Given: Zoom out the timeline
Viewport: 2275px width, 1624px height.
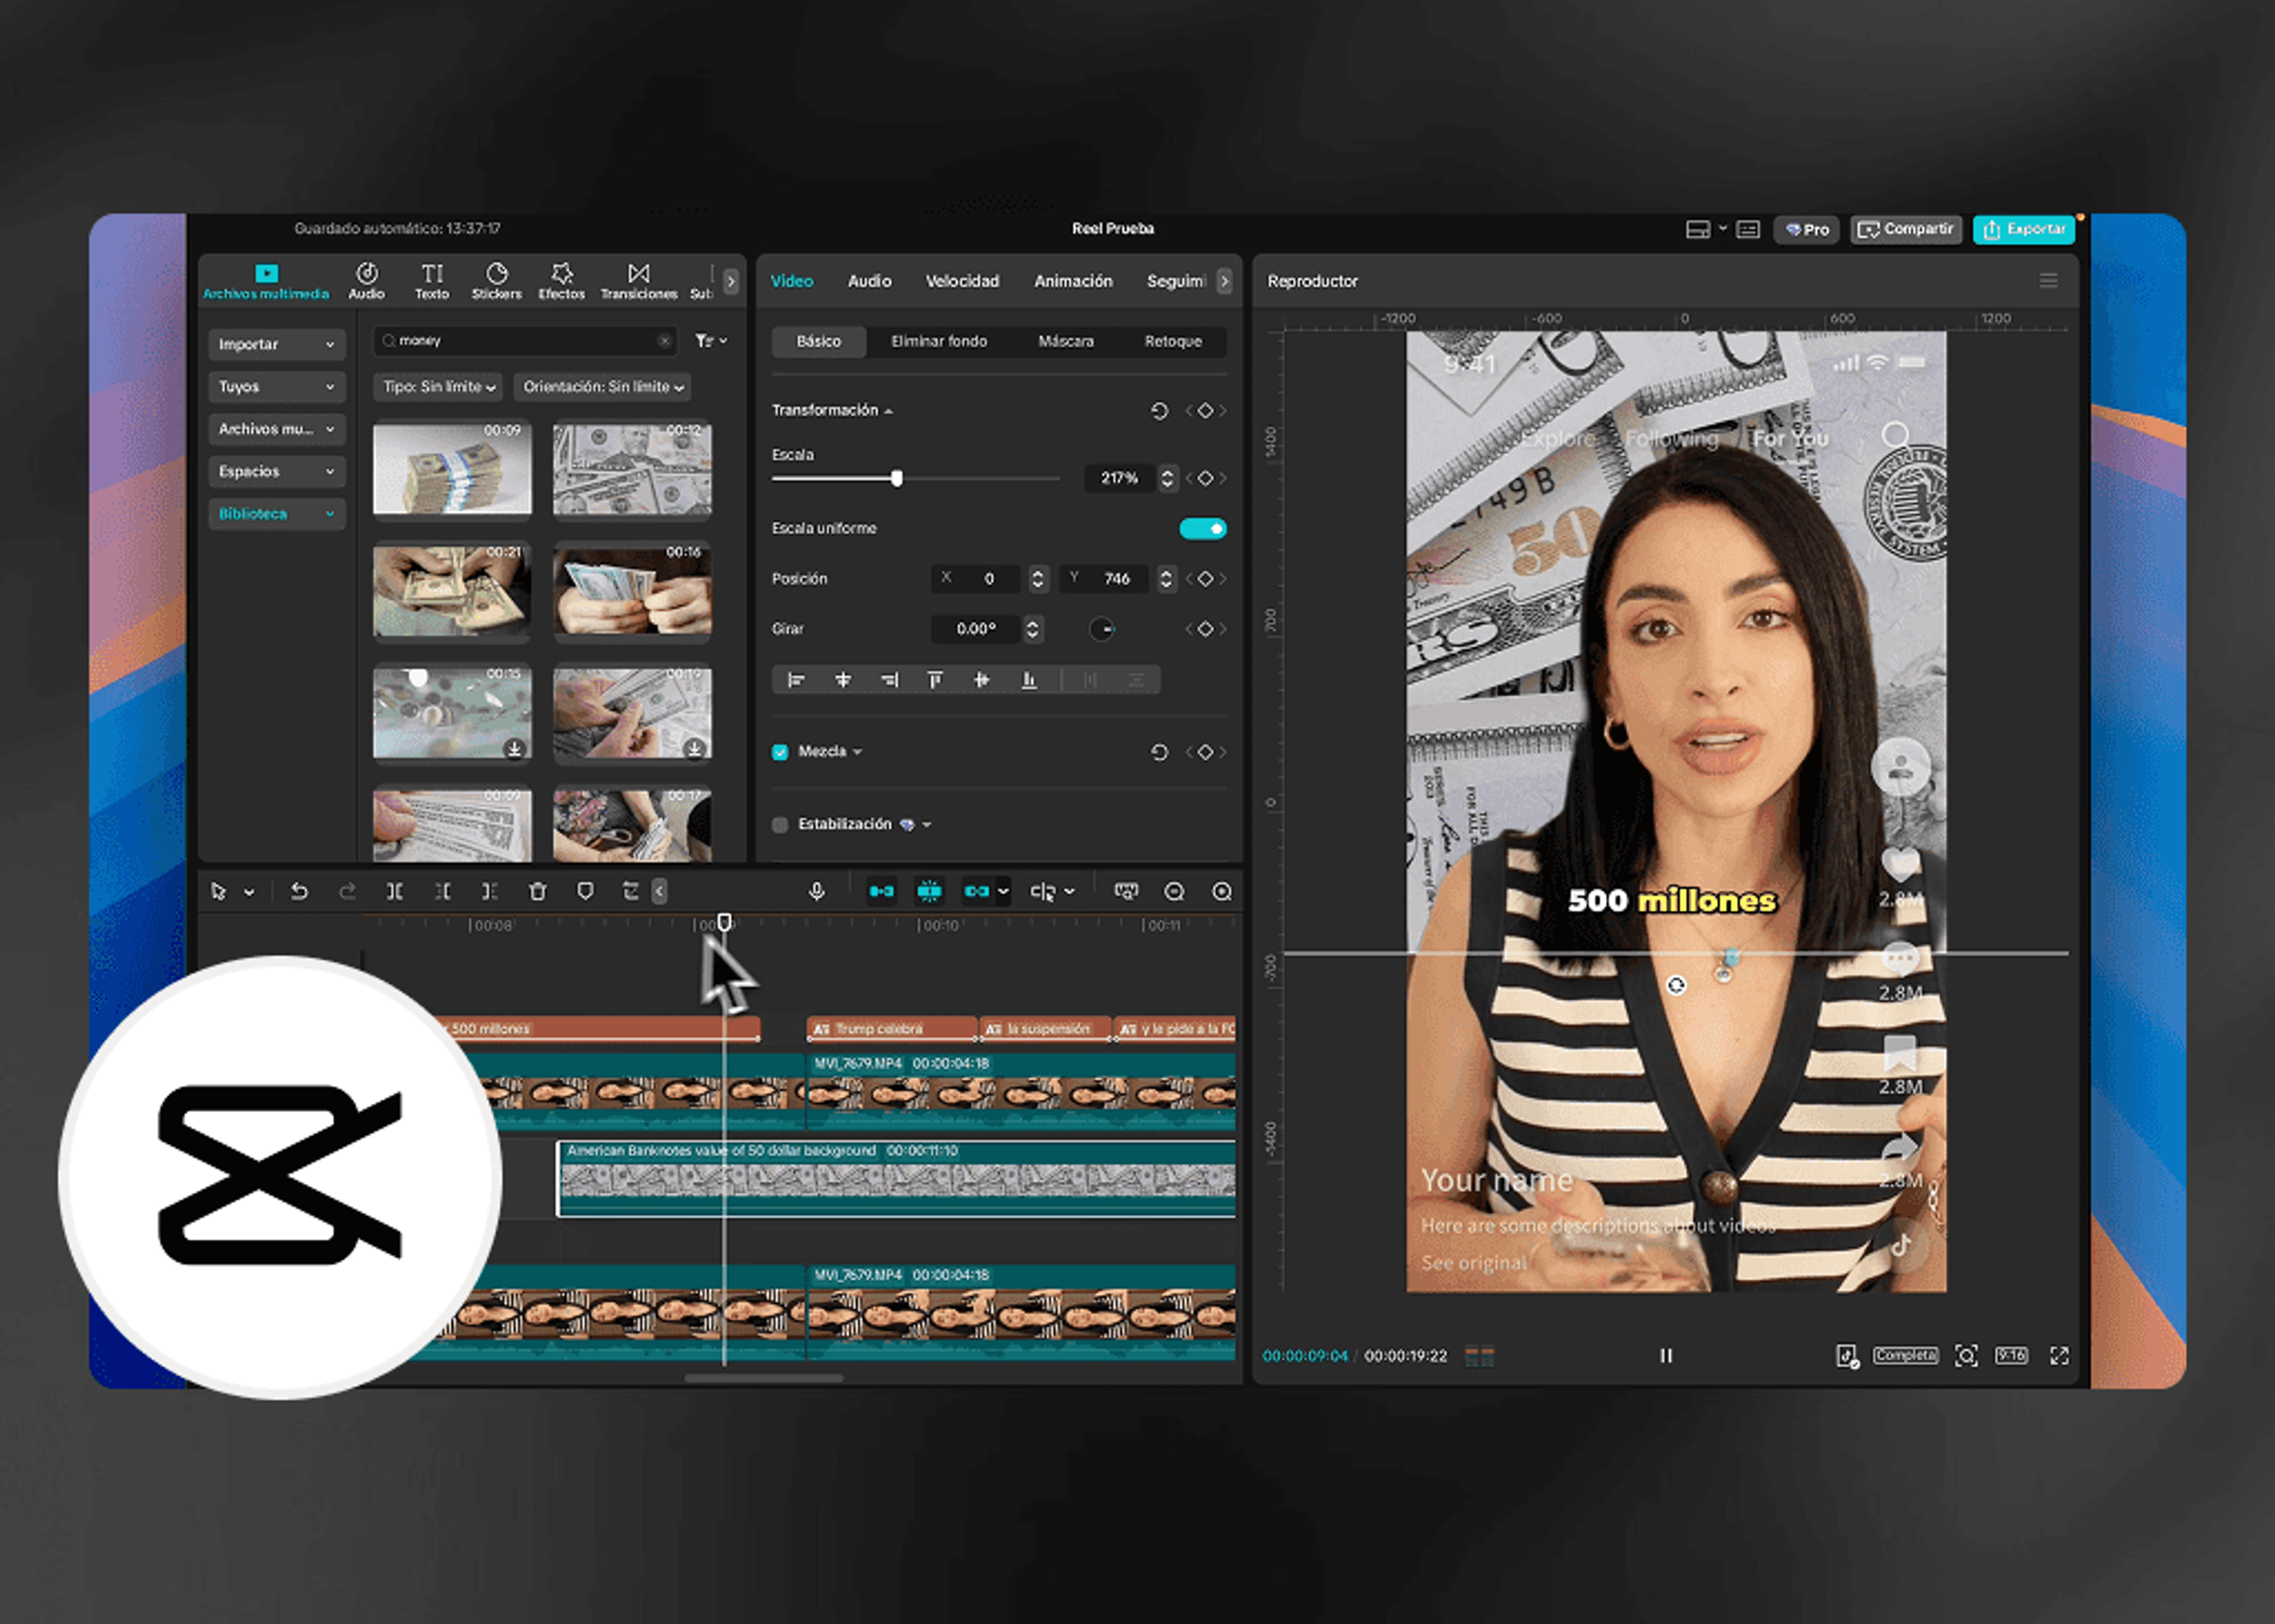Looking at the screenshot, I should [x=1174, y=891].
